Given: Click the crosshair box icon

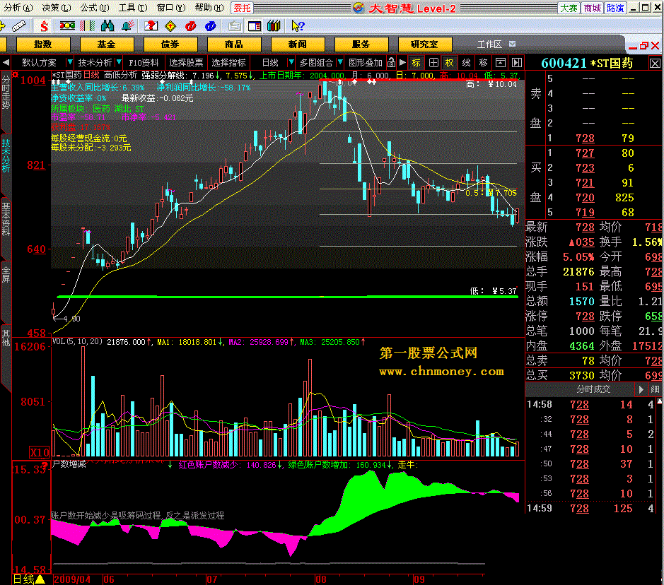Looking at the screenshot, I should click(433, 63).
